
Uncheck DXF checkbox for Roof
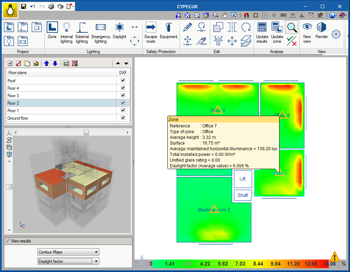123,80
